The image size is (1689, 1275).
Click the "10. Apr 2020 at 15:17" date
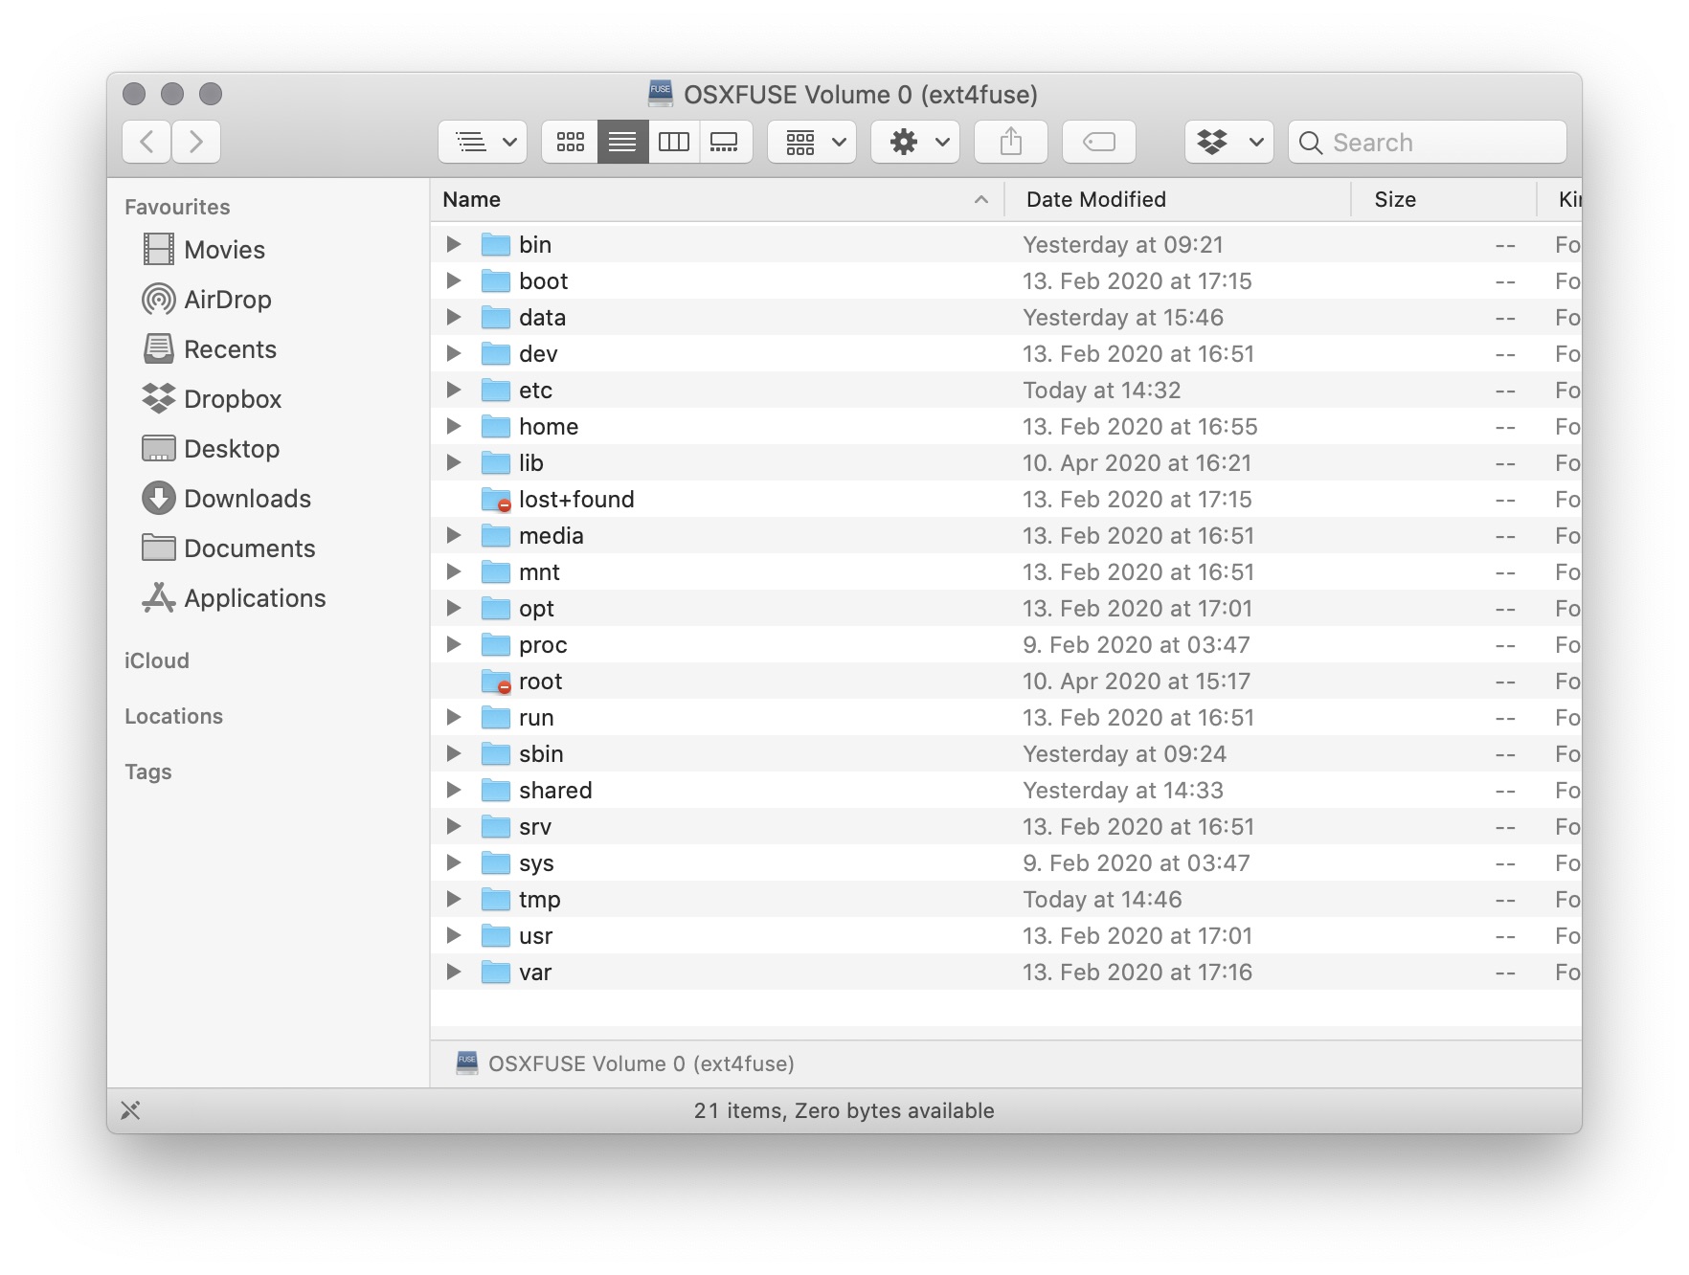tap(1137, 681)
